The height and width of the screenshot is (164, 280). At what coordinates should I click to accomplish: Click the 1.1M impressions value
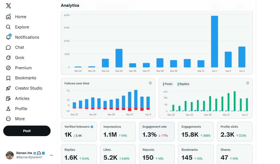(x=110, y=135)
